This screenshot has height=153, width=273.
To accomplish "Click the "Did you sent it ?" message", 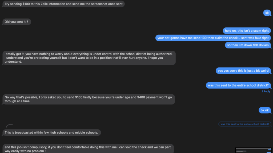I will (17, 22).
